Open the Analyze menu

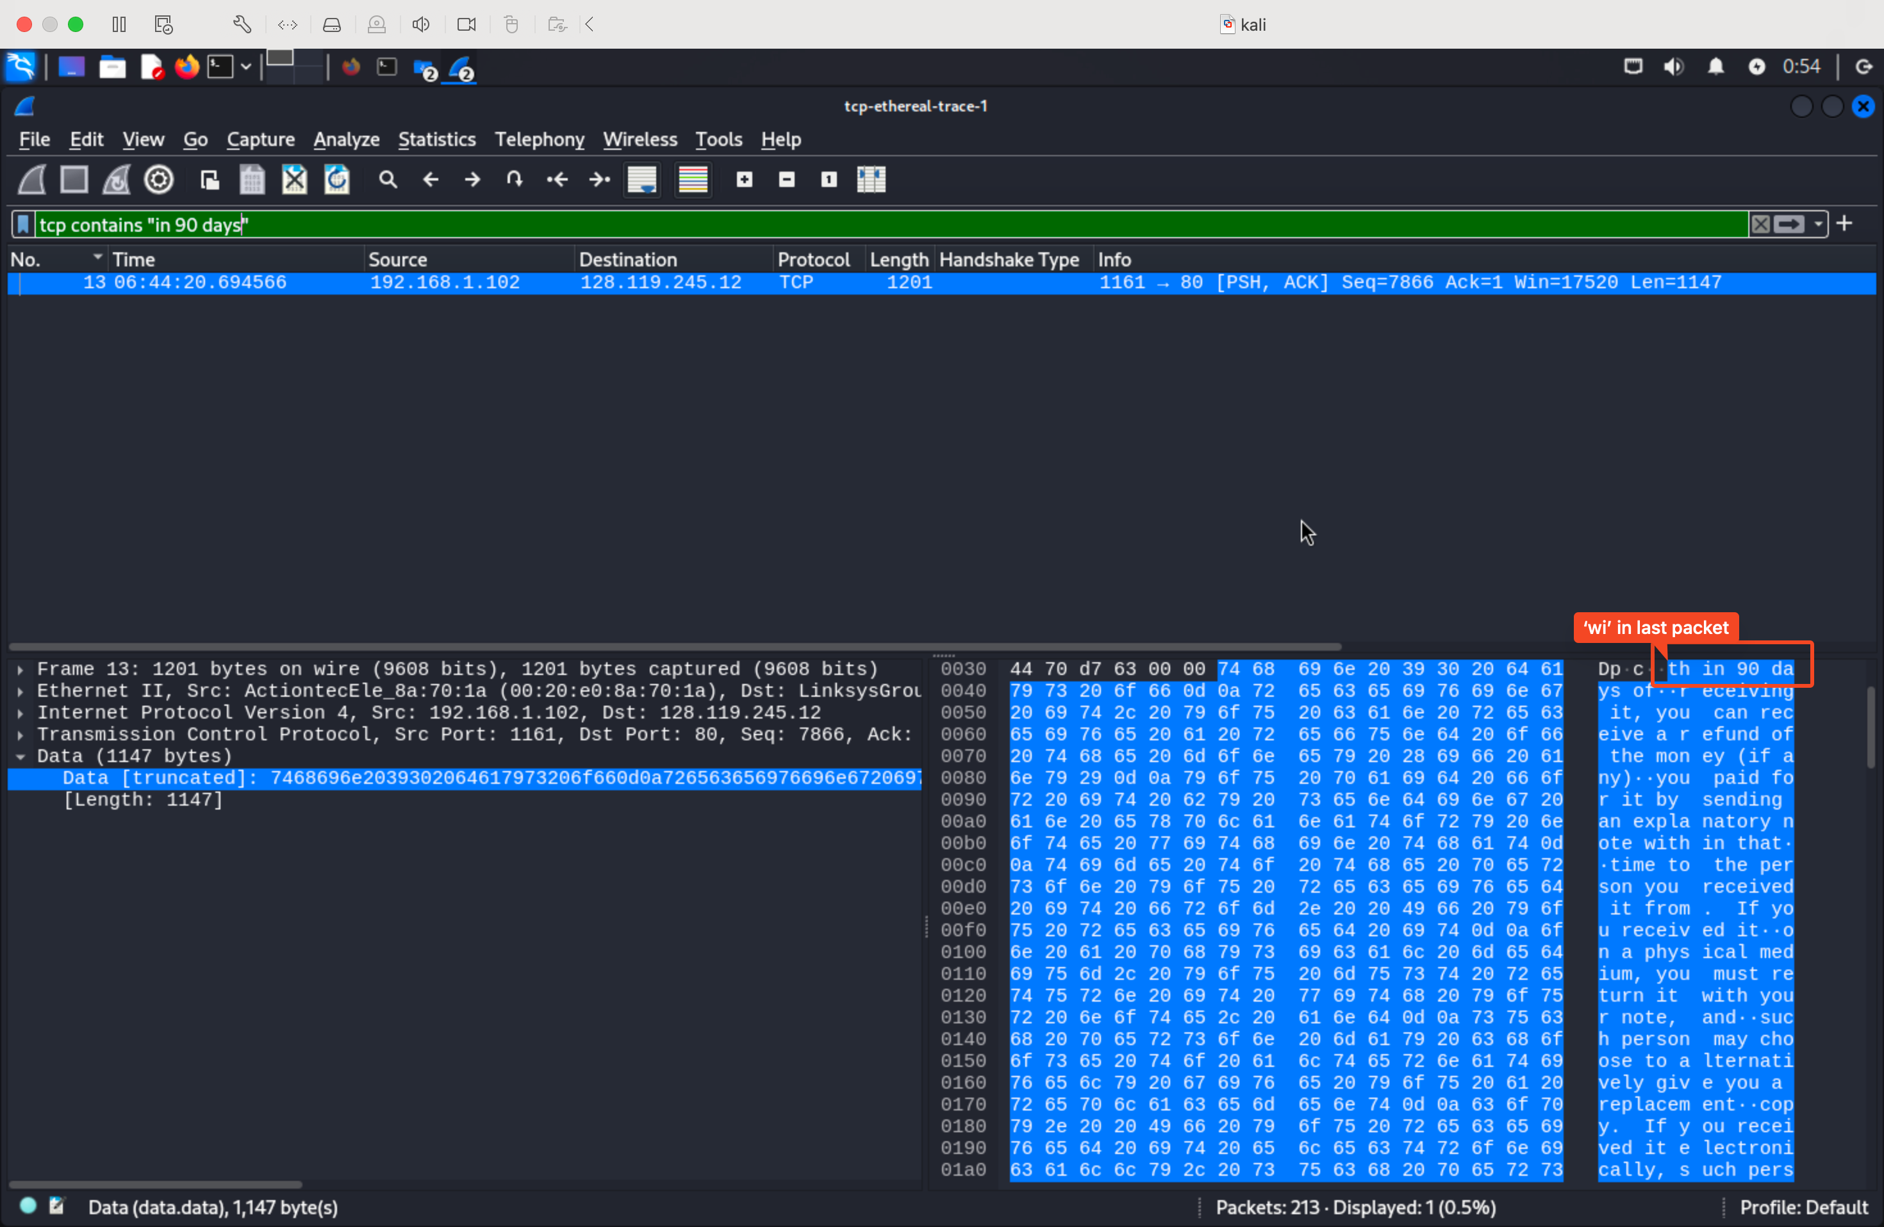pyautogui.click(x=346, y=139)
